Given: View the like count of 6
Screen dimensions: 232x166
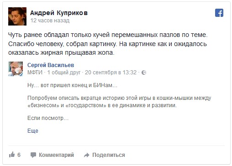Looking at the screenshot, I should [x=19, y=155].
